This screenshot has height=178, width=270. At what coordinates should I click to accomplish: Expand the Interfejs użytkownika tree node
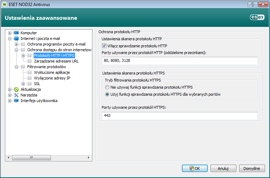tap(10, 101)
